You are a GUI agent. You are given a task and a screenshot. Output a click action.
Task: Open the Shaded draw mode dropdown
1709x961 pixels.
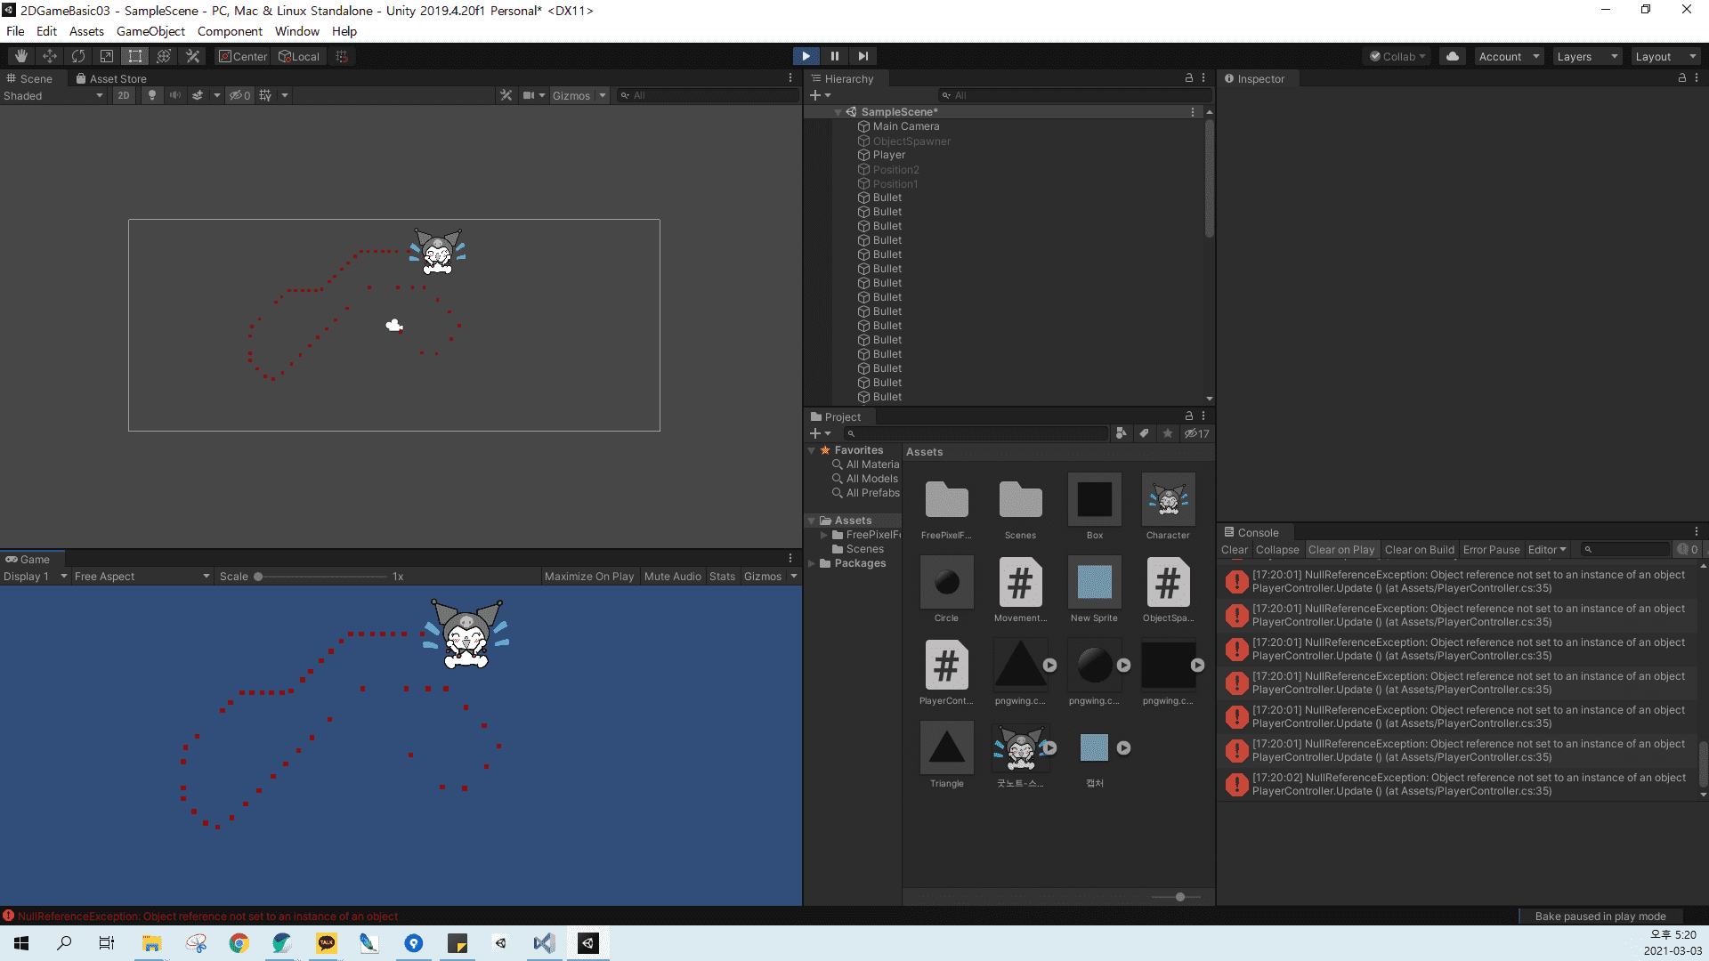click(x=53, y=95)
